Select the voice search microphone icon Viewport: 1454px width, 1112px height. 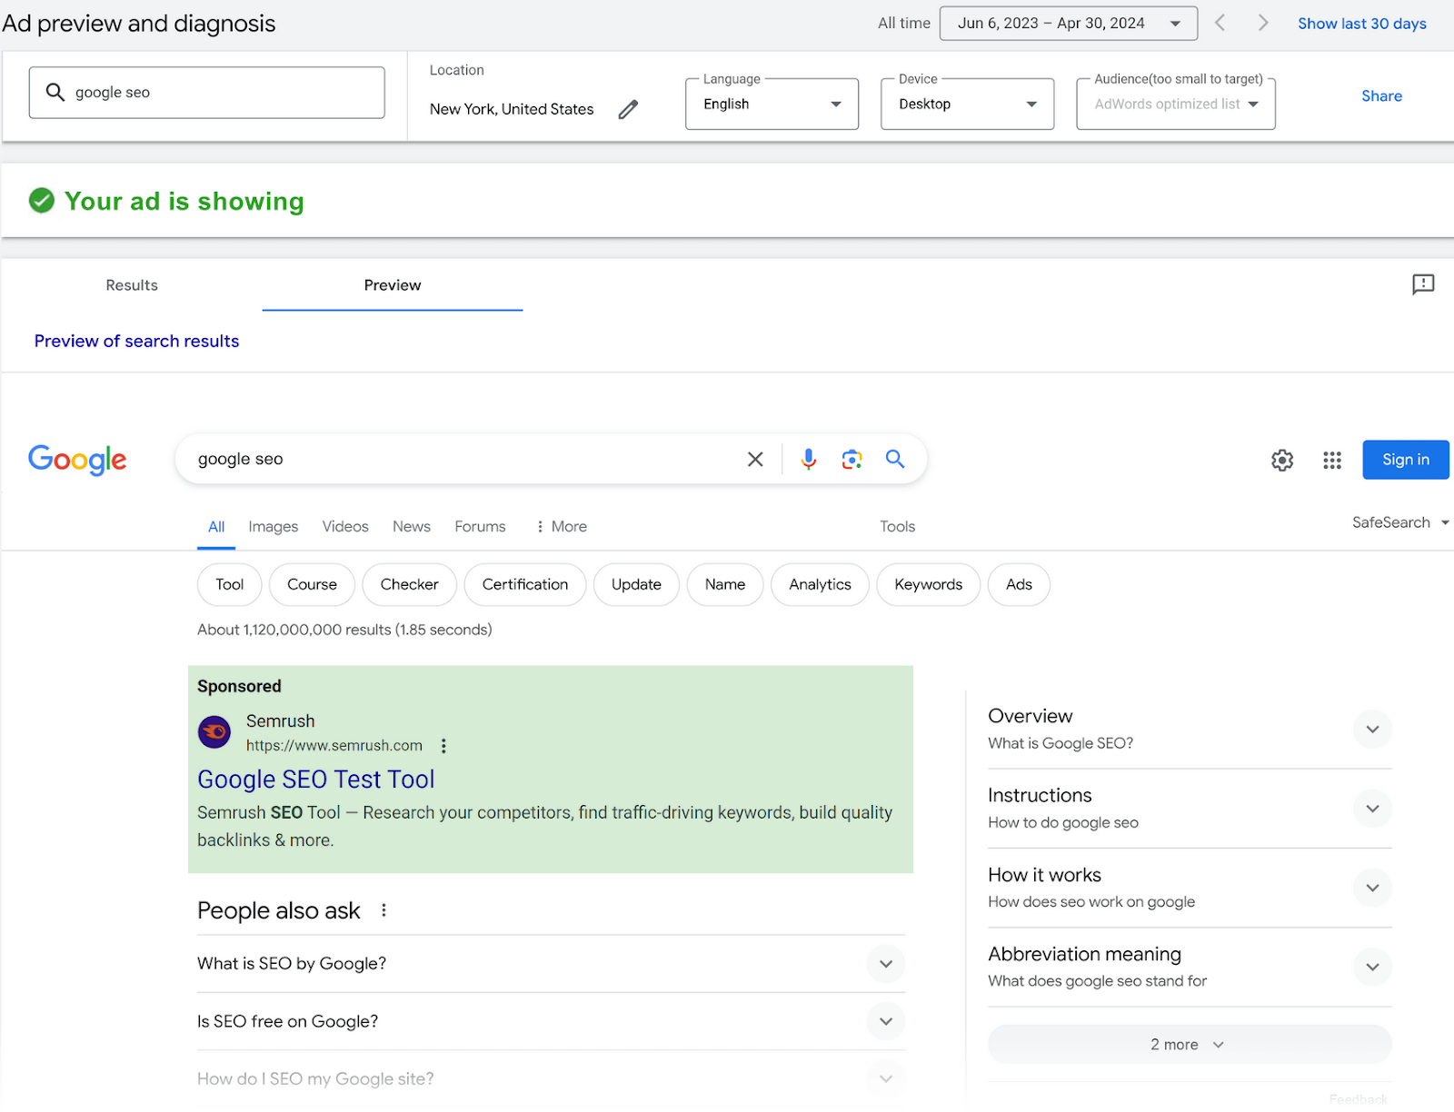[x=808, y=459]
